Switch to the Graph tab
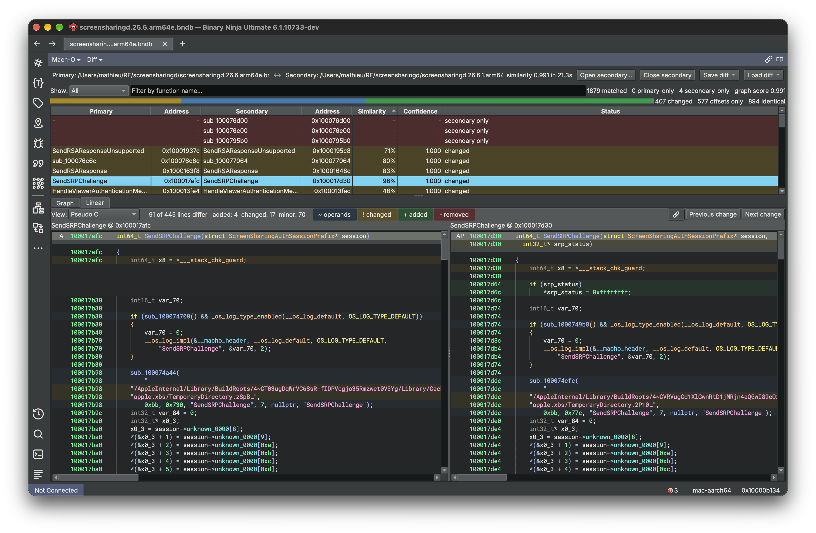The width and height of the screenshot is (816, 533). click(65, 203)
